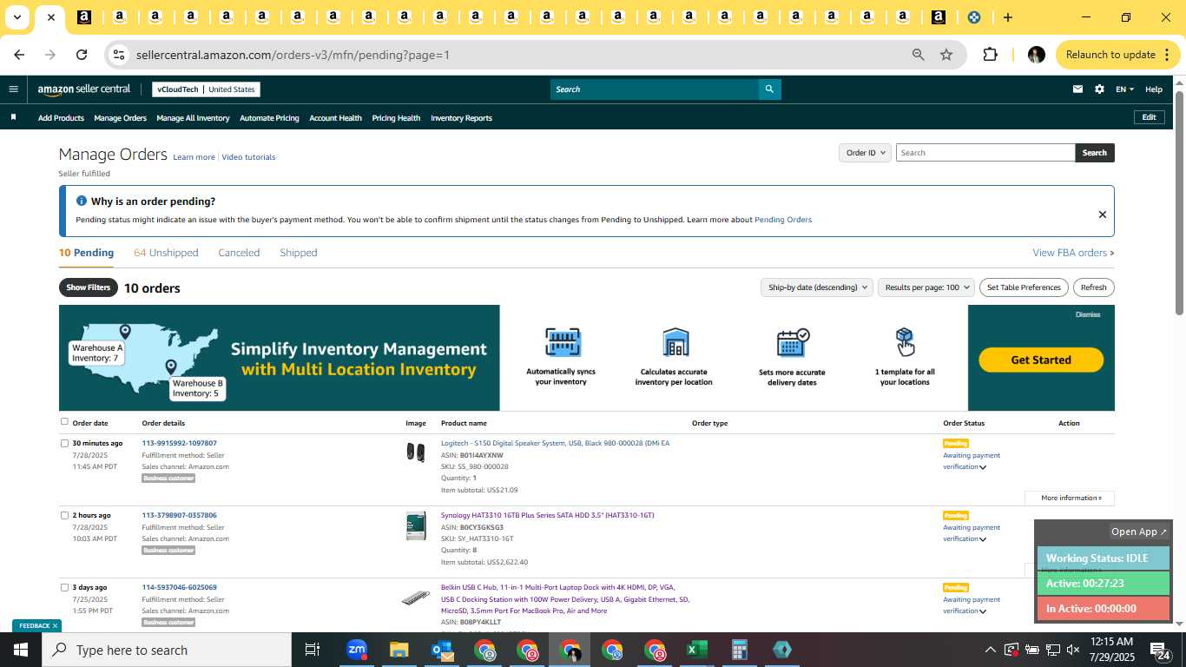
Task: Click the page vertical scrollbar
Action: 1179,201
